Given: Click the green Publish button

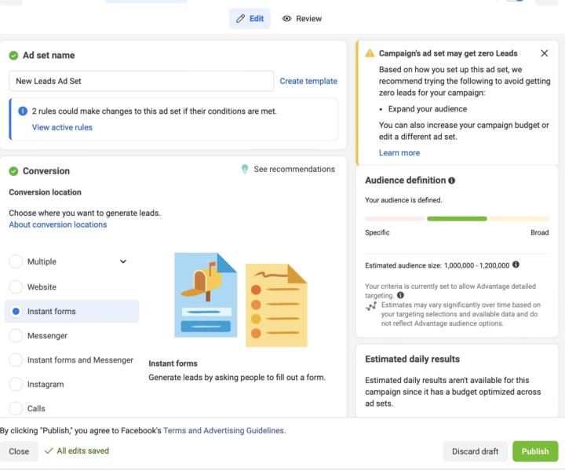Looking at the screenshot, I should click(535, 451).
